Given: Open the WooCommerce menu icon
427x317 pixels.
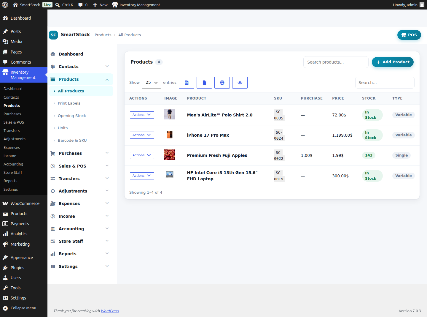Looking at the screenshot, I should click(x=5, y=204).
